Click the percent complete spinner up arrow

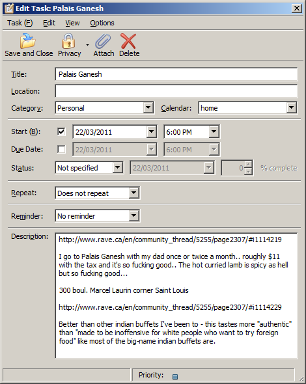[249, 164]
